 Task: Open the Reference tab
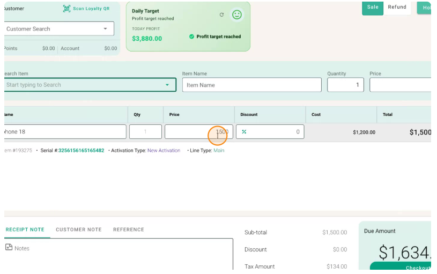[129, 229]
